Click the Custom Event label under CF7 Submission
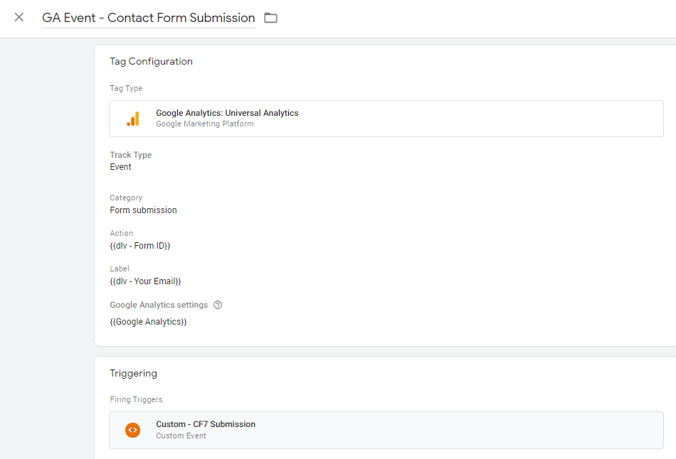Image resolution: width=676 pixels, height=459 pixels. 179,434
